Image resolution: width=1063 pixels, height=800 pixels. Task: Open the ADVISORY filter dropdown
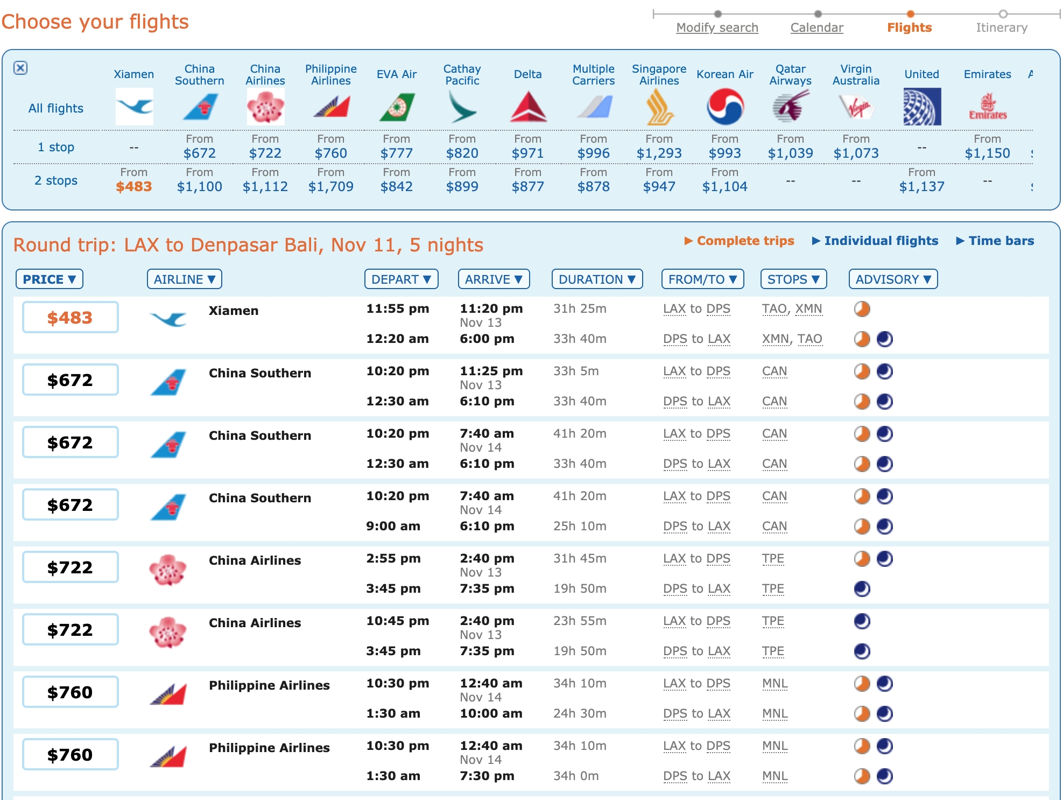(x=893, y=279)
